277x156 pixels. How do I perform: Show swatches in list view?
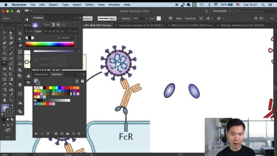[77, 81]
